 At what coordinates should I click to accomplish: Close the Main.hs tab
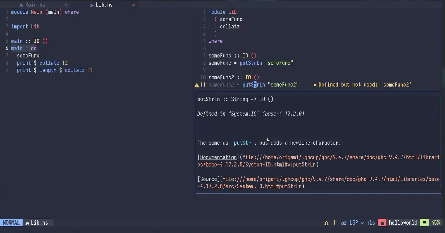66,5
